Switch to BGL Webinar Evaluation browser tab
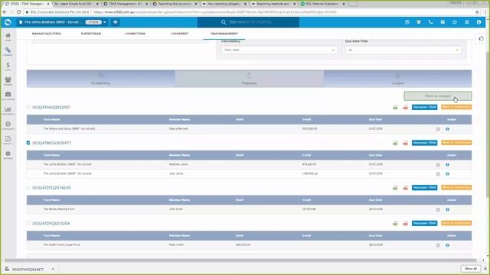The width and height of the screenshot is (490, 275). 322,4
